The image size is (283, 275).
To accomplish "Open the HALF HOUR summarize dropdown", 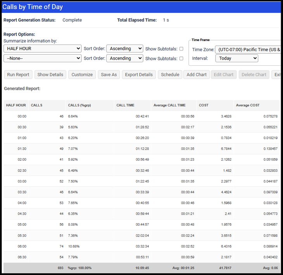I will click(x=43, y=49).
